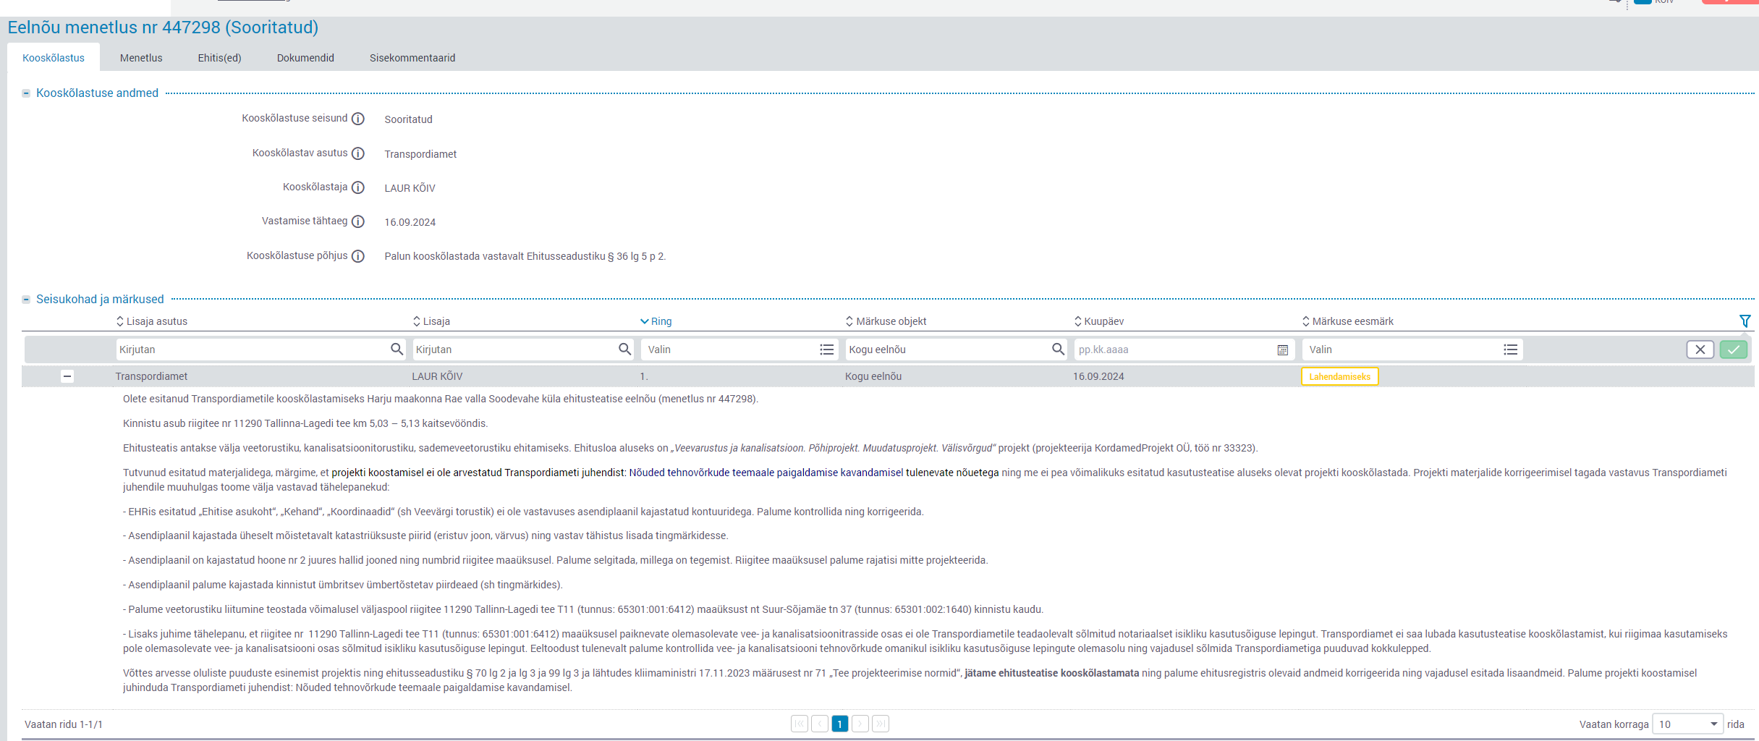Apply filters with green checkmark button
Viewport: 1759px width, 741px height.
tap(1734, 350)
